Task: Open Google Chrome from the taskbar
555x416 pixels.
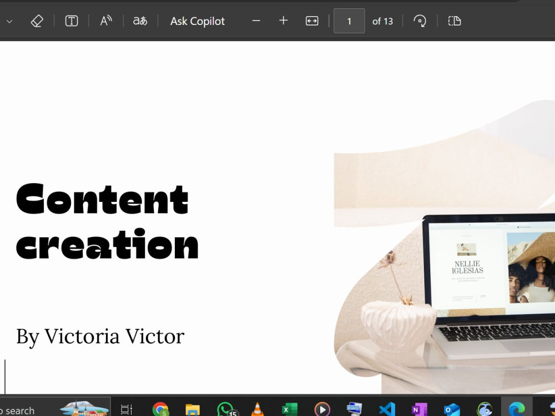Action: click(x=160, y=410)
